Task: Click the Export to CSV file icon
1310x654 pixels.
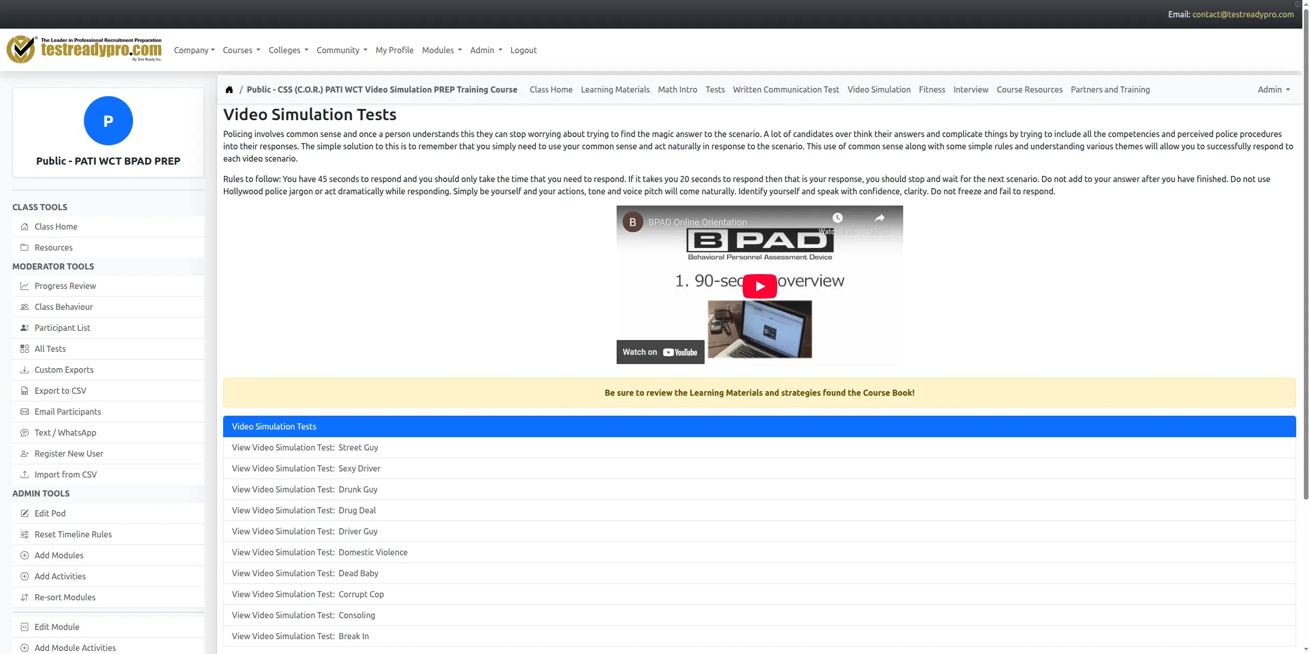Action: [x=24, y=391]
